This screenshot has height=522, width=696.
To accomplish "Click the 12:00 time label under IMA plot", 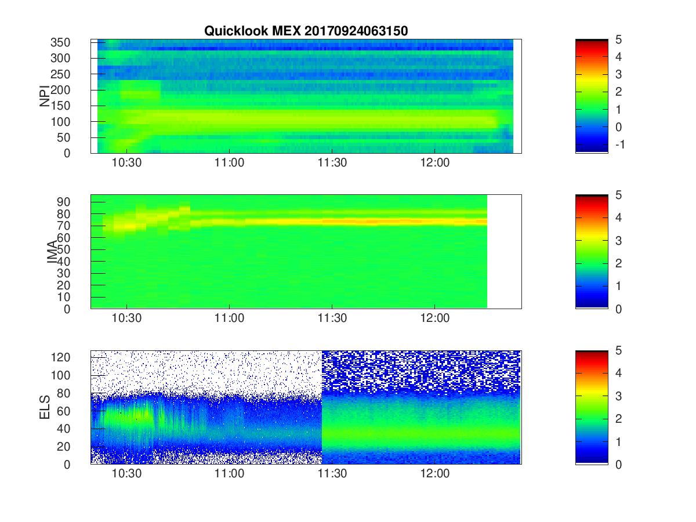I will [435, 318].
